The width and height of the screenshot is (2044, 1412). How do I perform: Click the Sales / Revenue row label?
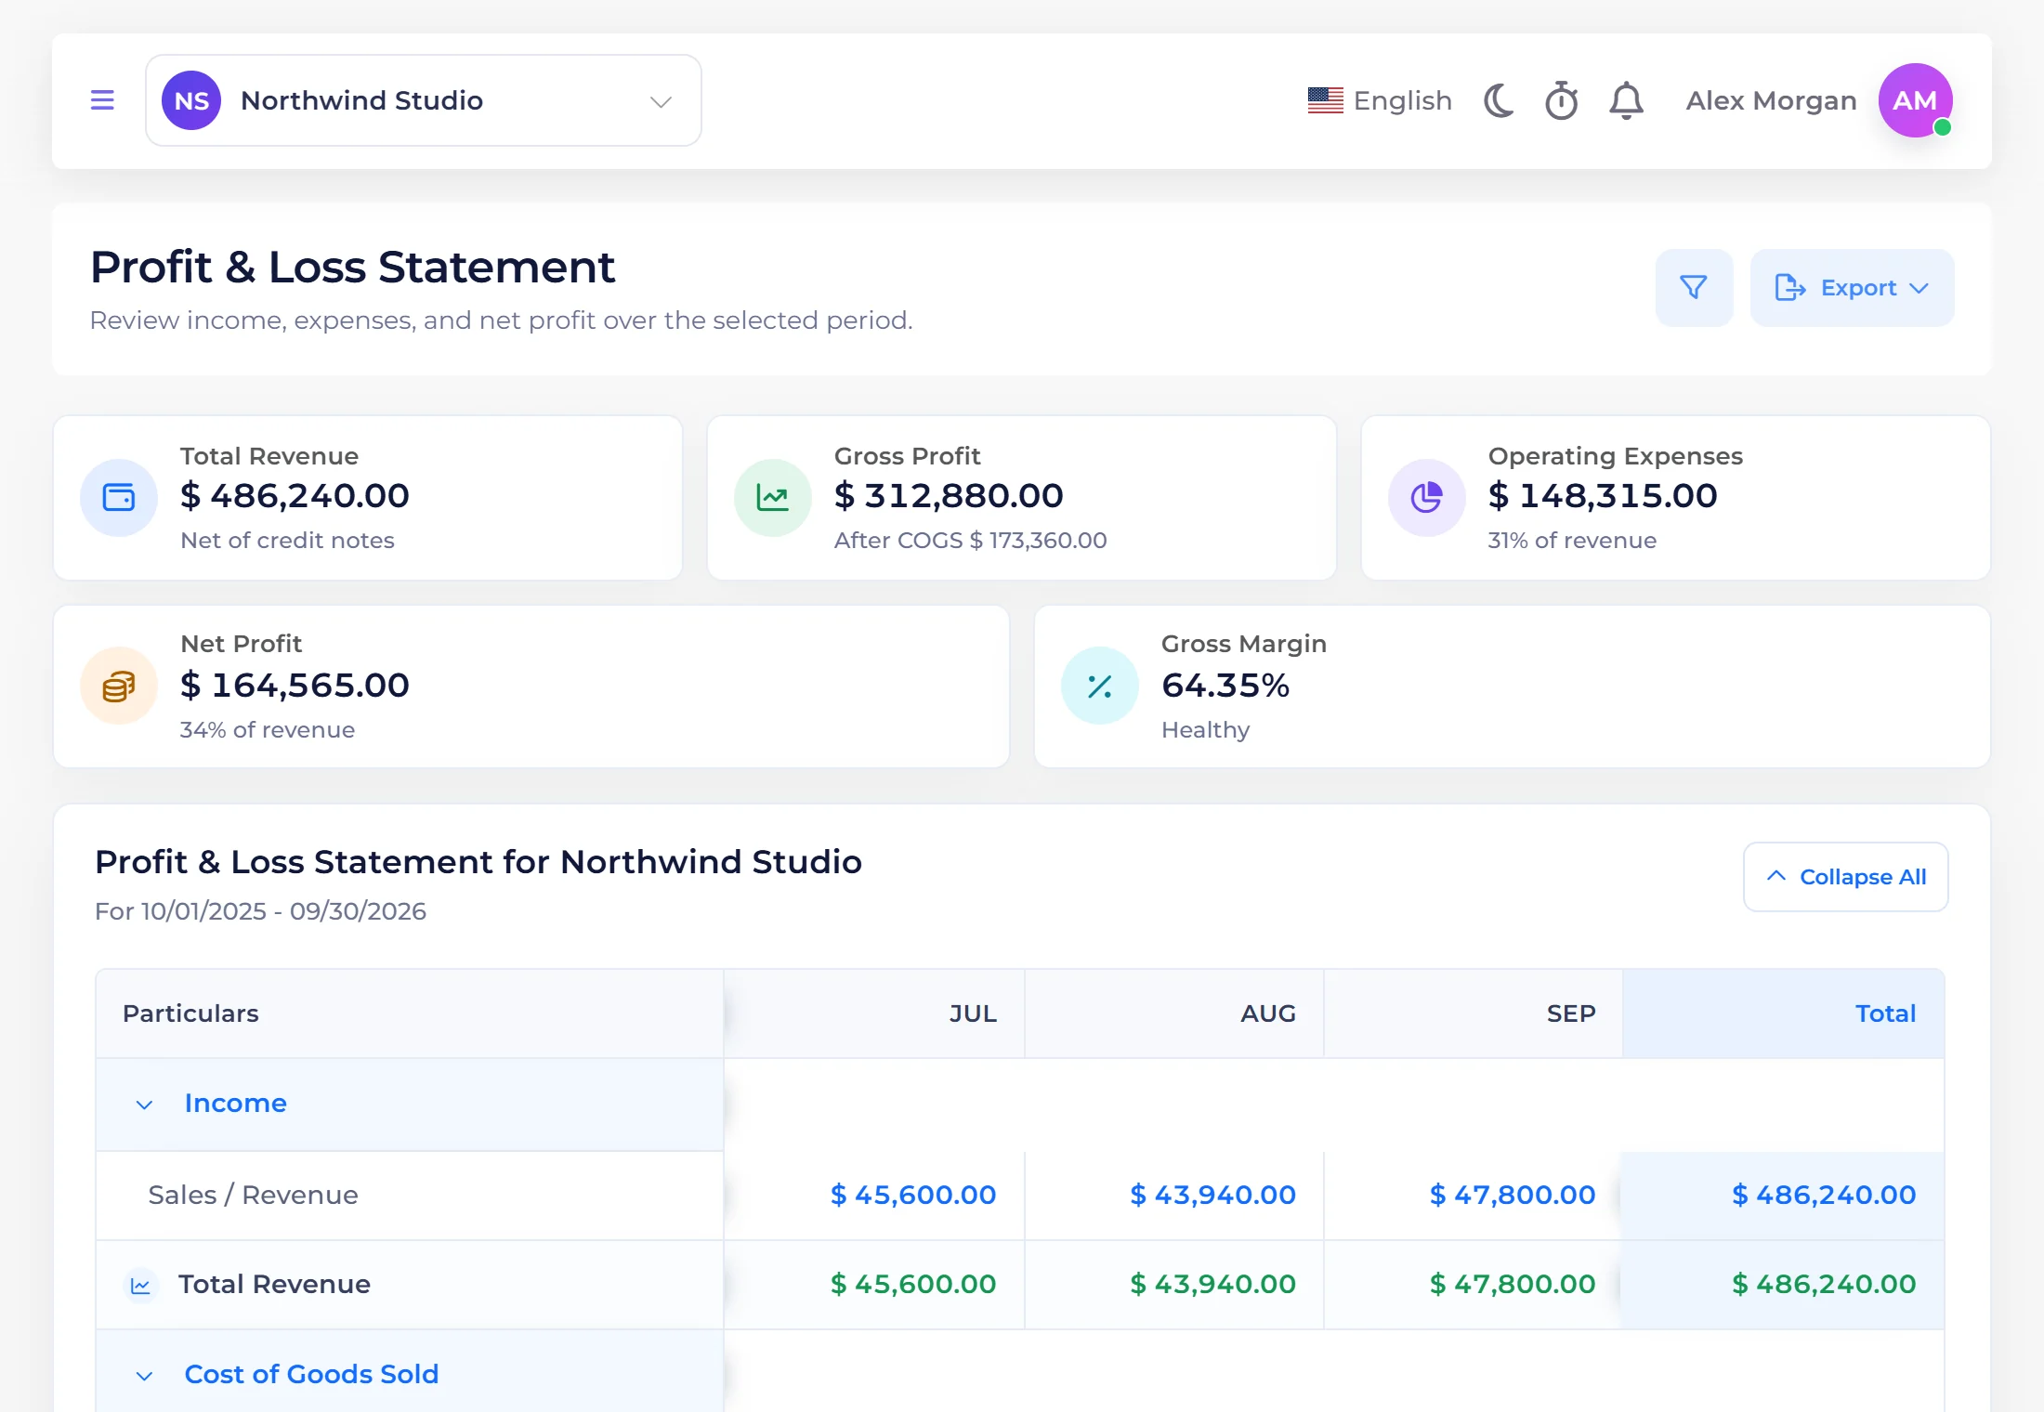tap(253, 1195)
